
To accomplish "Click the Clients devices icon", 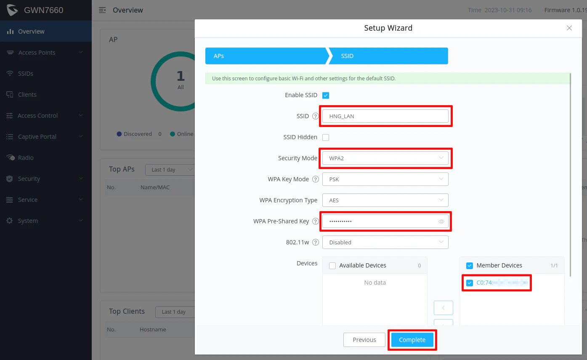I will [x=10, y=95].
